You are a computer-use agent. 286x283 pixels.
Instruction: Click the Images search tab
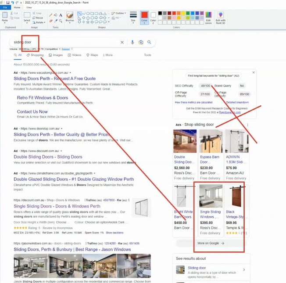(x=56, y=55)
